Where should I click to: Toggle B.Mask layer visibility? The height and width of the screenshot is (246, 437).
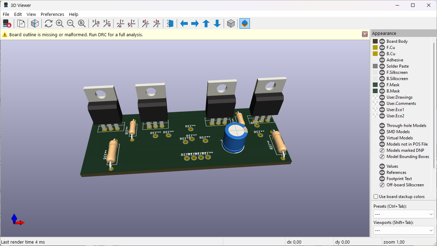tap(382, 91)
